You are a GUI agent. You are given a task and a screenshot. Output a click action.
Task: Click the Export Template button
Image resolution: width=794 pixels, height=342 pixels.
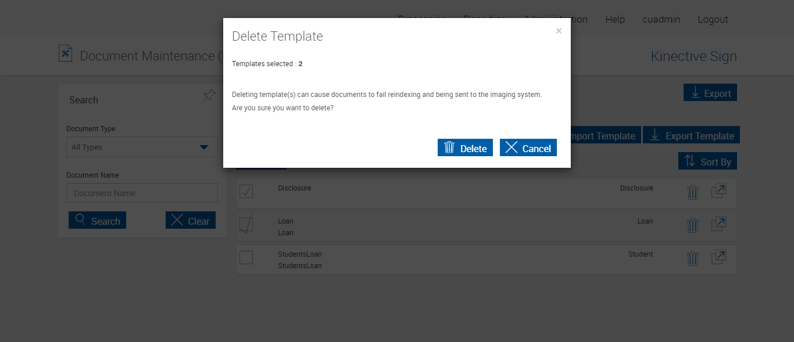(x=691, y=136)
